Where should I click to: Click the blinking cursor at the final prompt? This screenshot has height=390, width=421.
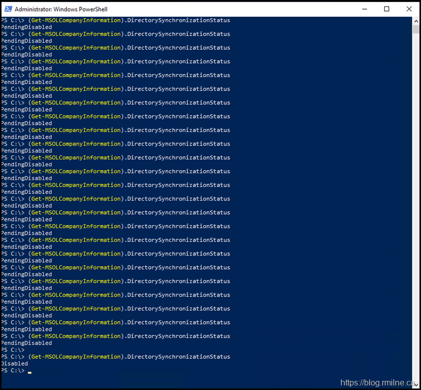[30, 372]
